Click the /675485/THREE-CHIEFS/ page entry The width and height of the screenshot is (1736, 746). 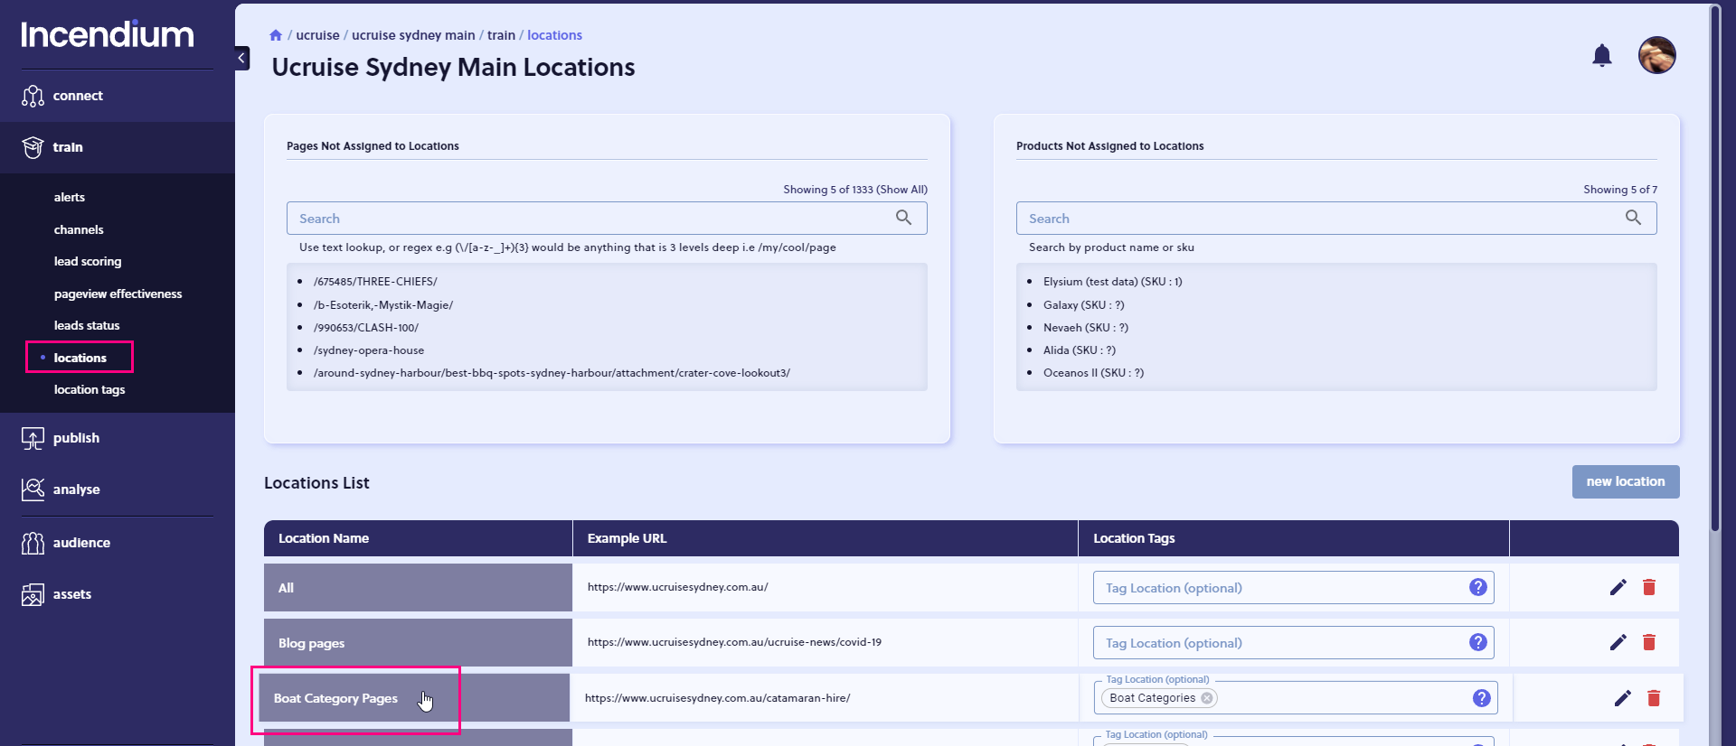[x=375, y=282]
